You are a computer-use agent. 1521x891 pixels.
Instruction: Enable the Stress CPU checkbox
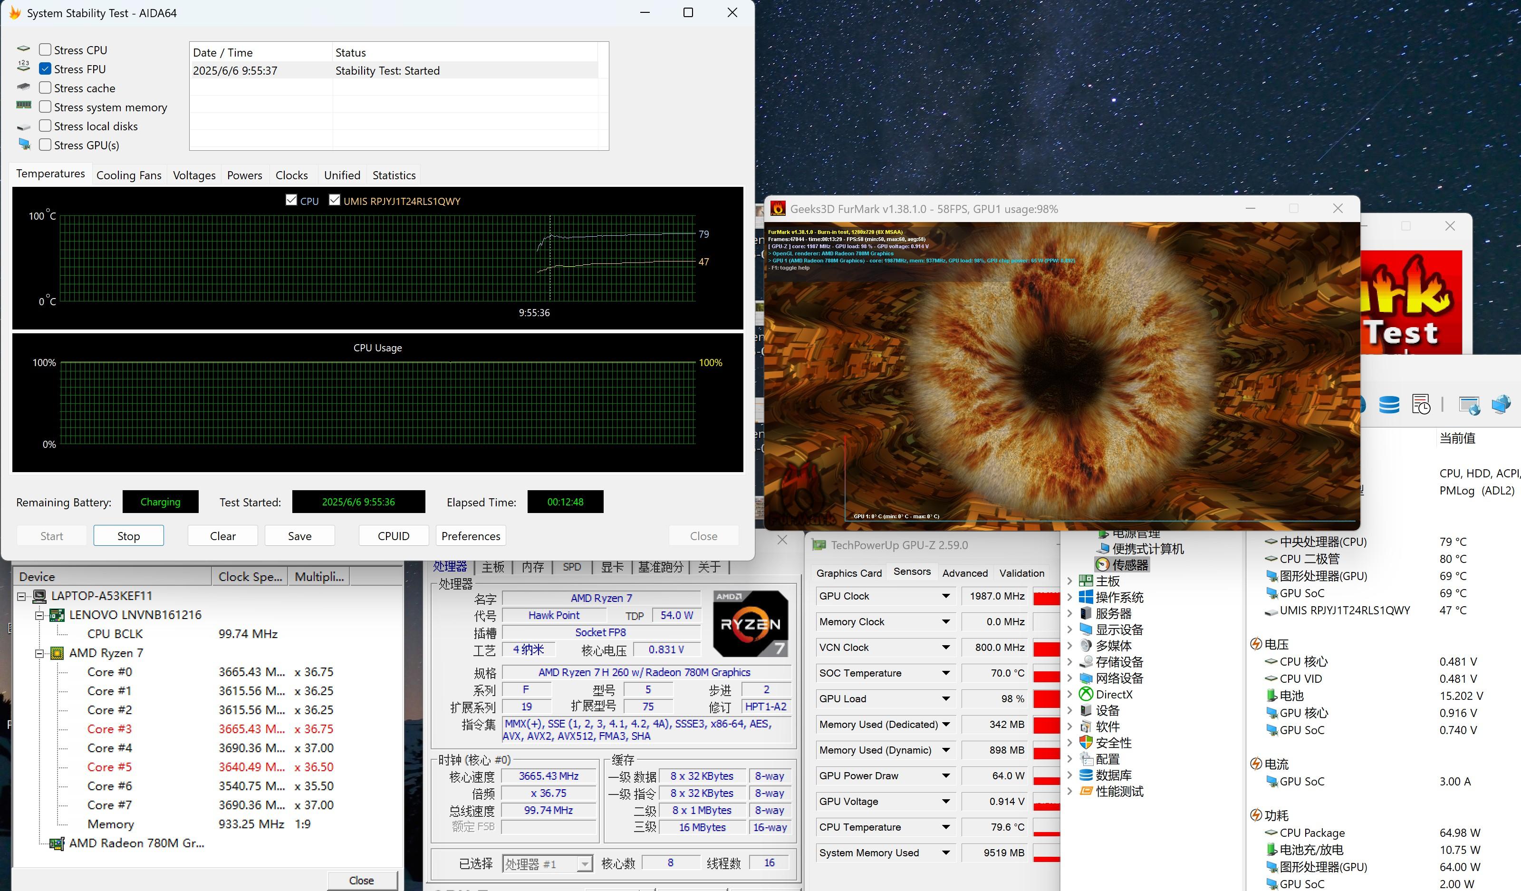tap(45, 50)
